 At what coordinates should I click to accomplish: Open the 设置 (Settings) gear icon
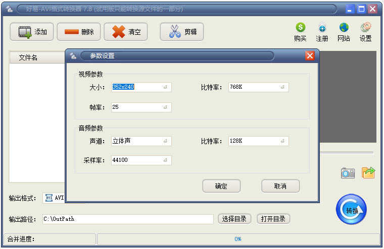[x=366, y=32]
